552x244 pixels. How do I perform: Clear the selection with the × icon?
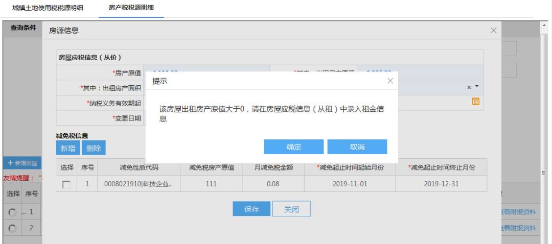coord(469,87)
